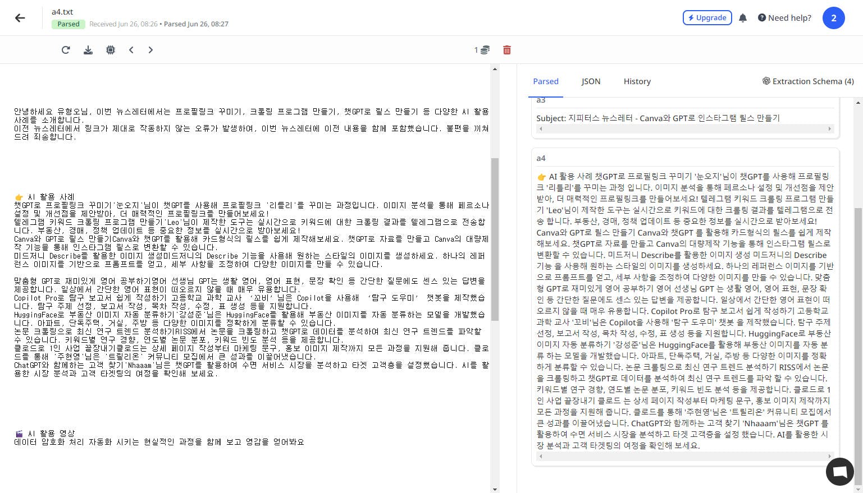Open the notifications bell
Image resolution: width=863 pixels, height=493 pixels.
click(x=743, y=18)
